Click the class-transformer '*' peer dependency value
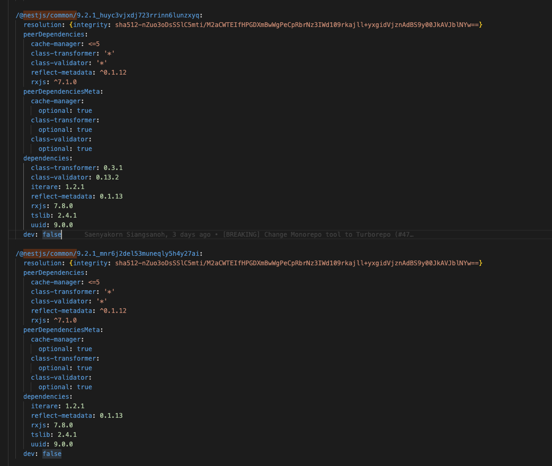This screenshot has width=552, height=466. (109, 53)
